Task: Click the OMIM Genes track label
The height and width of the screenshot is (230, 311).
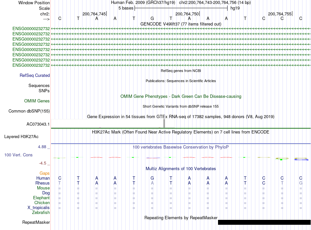Action: pyautogui.click(x=37, y=101)
